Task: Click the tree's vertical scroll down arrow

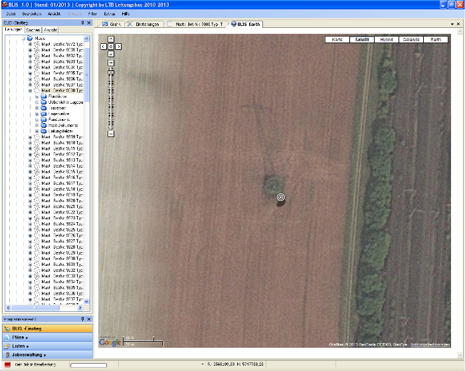Action: tap(86, 301)
